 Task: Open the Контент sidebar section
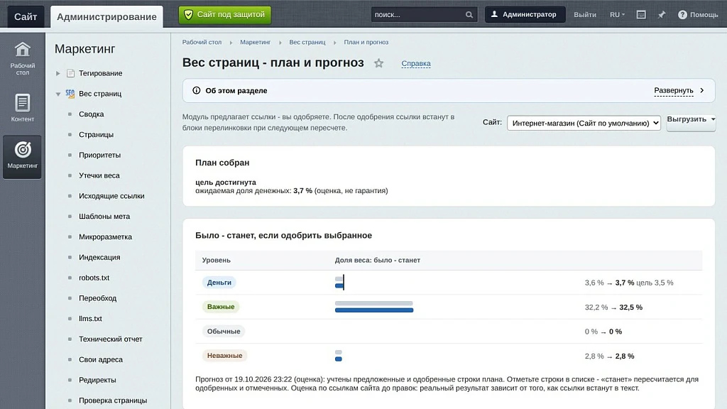tap(22, 108)
